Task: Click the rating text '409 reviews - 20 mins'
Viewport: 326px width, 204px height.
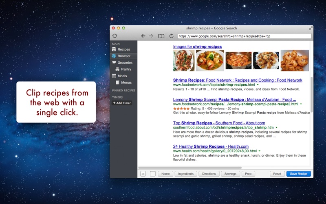Action: (222, 109)
